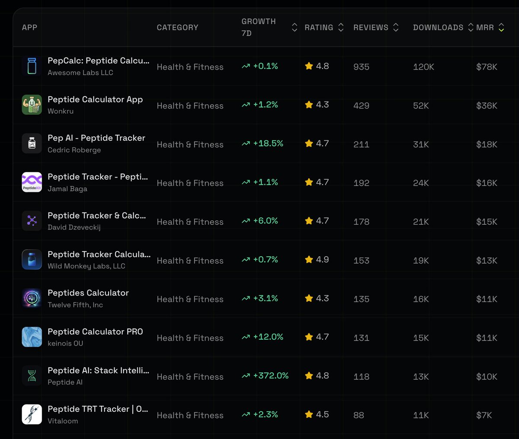Image resolution: width=519 pixels, height=439 pixels.
Task: Open Peptides Calculator title link
Action: tap(88, 293)
